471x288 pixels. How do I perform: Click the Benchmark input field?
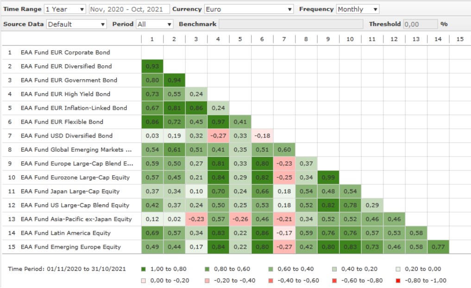point(291,24)
